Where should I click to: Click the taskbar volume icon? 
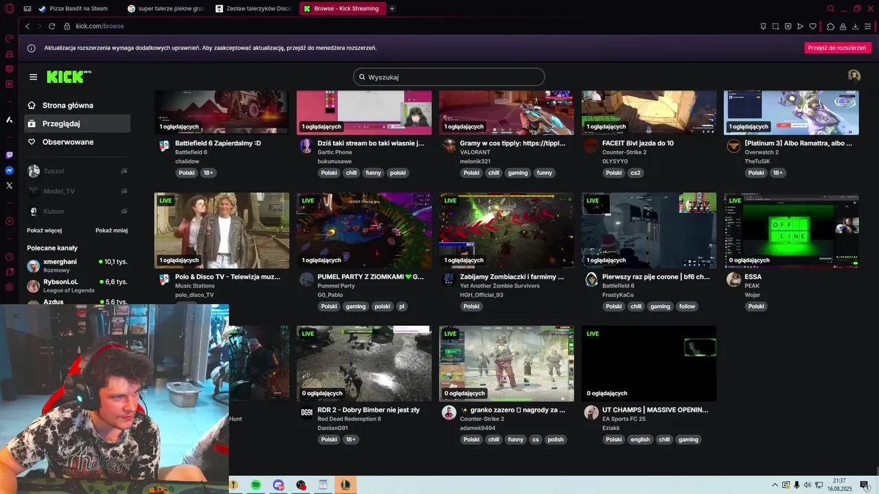click(x=808, y=485)
